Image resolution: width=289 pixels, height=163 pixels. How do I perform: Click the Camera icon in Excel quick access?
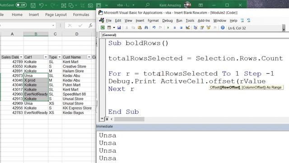(x=90, y=5)
